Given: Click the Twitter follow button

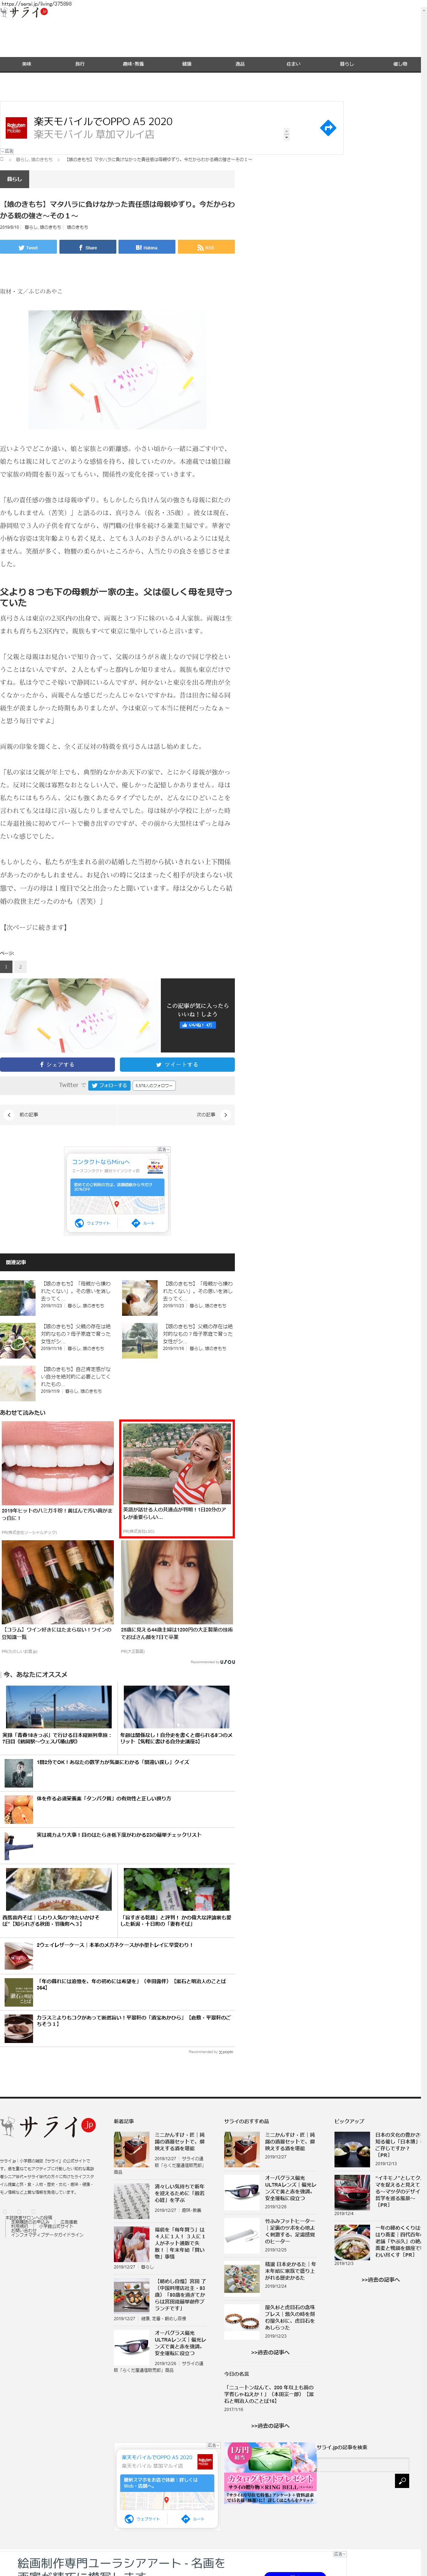Looking at the screenshot, I should 109,1085.
